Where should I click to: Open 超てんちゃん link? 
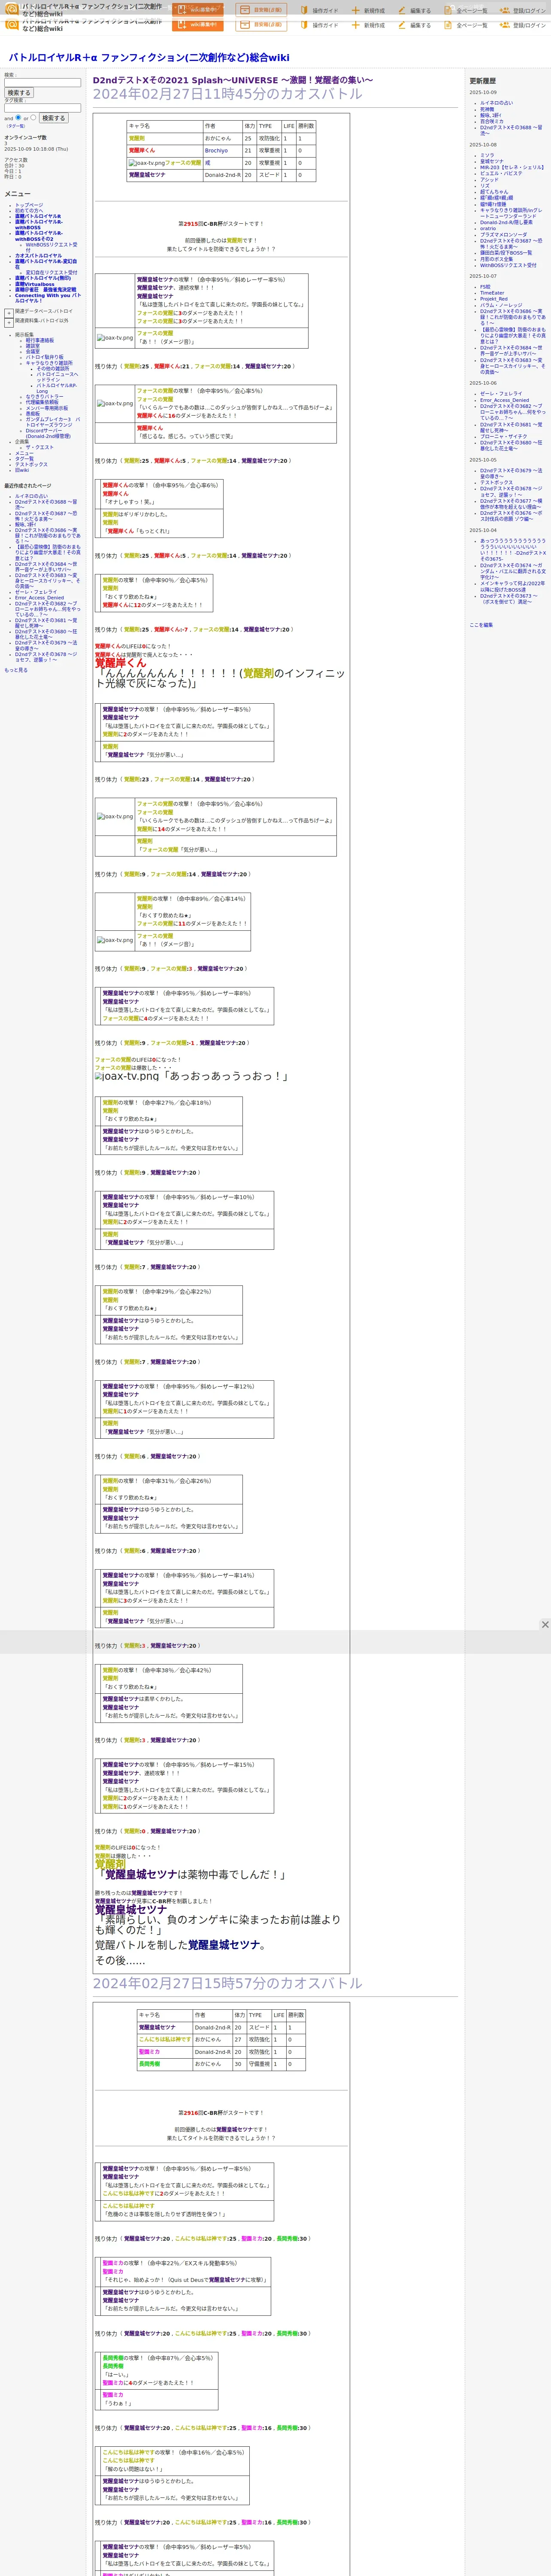coord(494,191)
